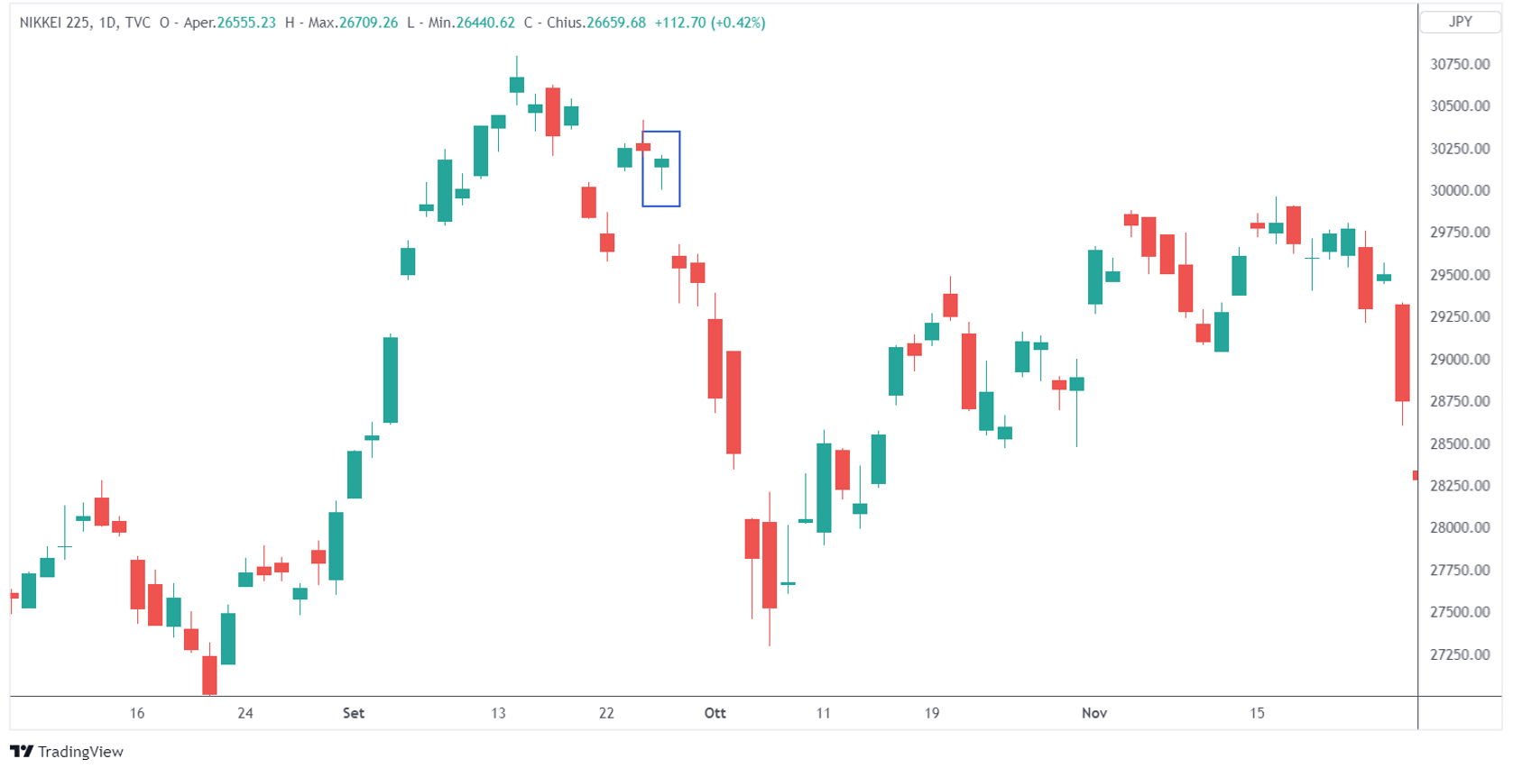Open the TradingView wordmark link
Screen dimensions: 1513x768
pos(80,751)
